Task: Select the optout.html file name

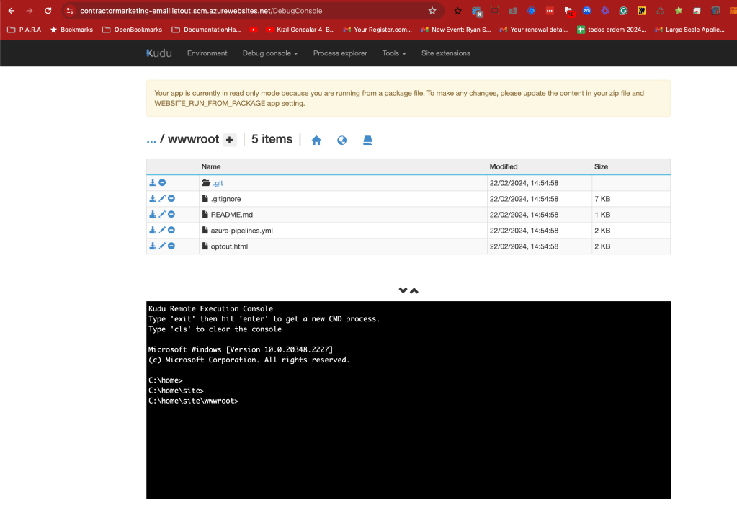Action: pos(229,246)
